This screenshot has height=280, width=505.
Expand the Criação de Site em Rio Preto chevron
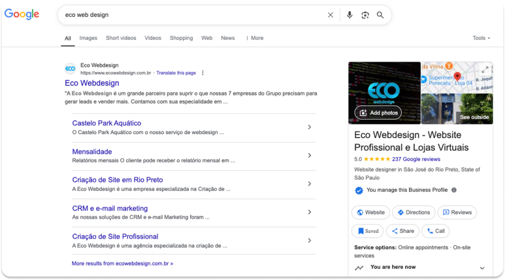point(309,184)
